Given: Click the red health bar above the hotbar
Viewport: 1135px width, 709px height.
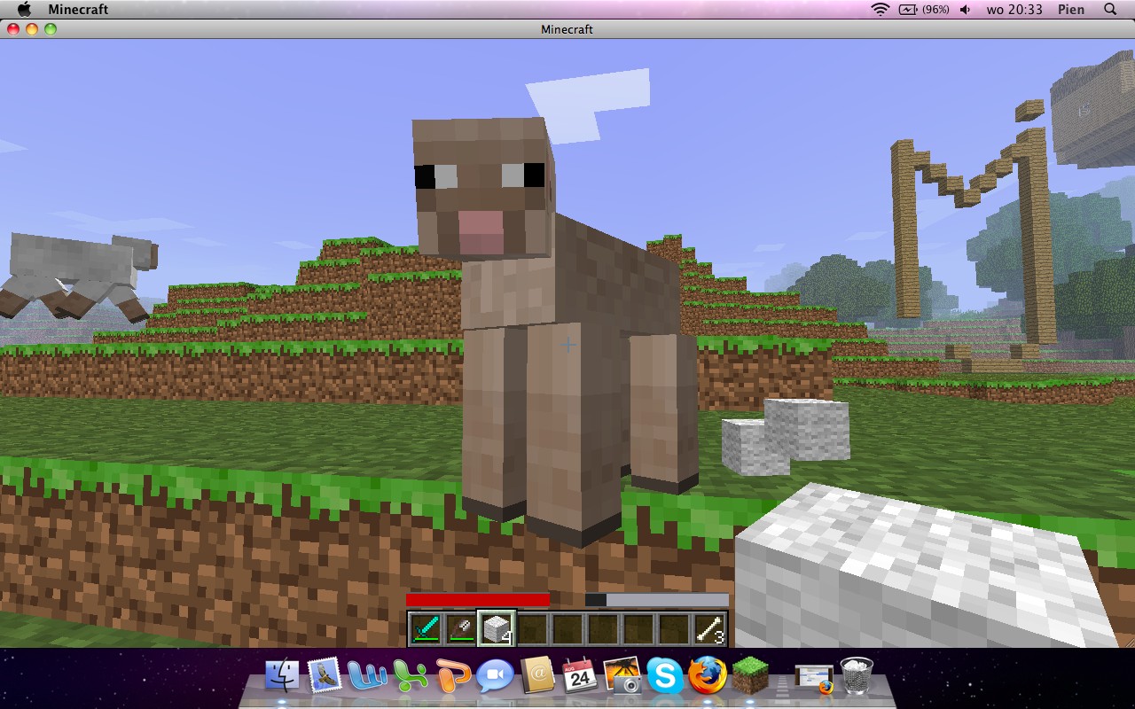Looking at the screenshot, I should [x=470, y=599].
